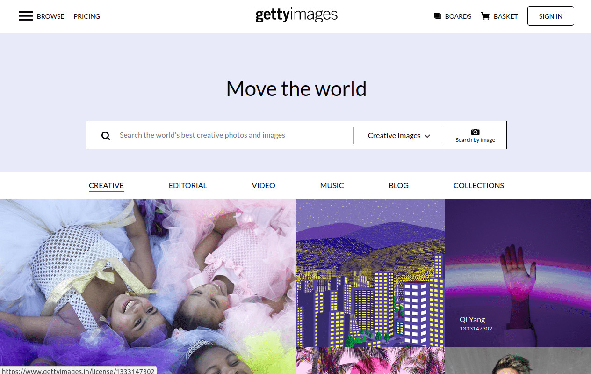The width and height of the screenshot is (591, 374).
Task: Open the Basket link text
Action: pyautogui.click(x=506, y=16)
